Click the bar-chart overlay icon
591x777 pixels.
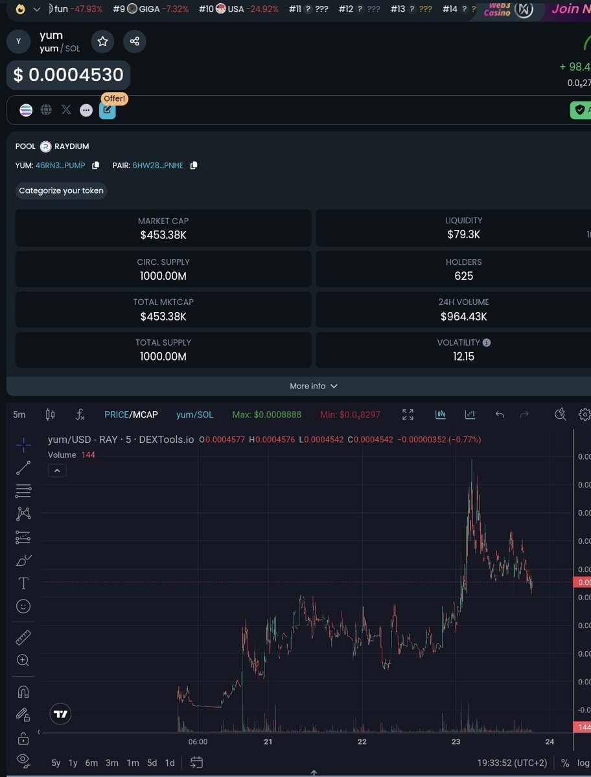click(470, 414)
